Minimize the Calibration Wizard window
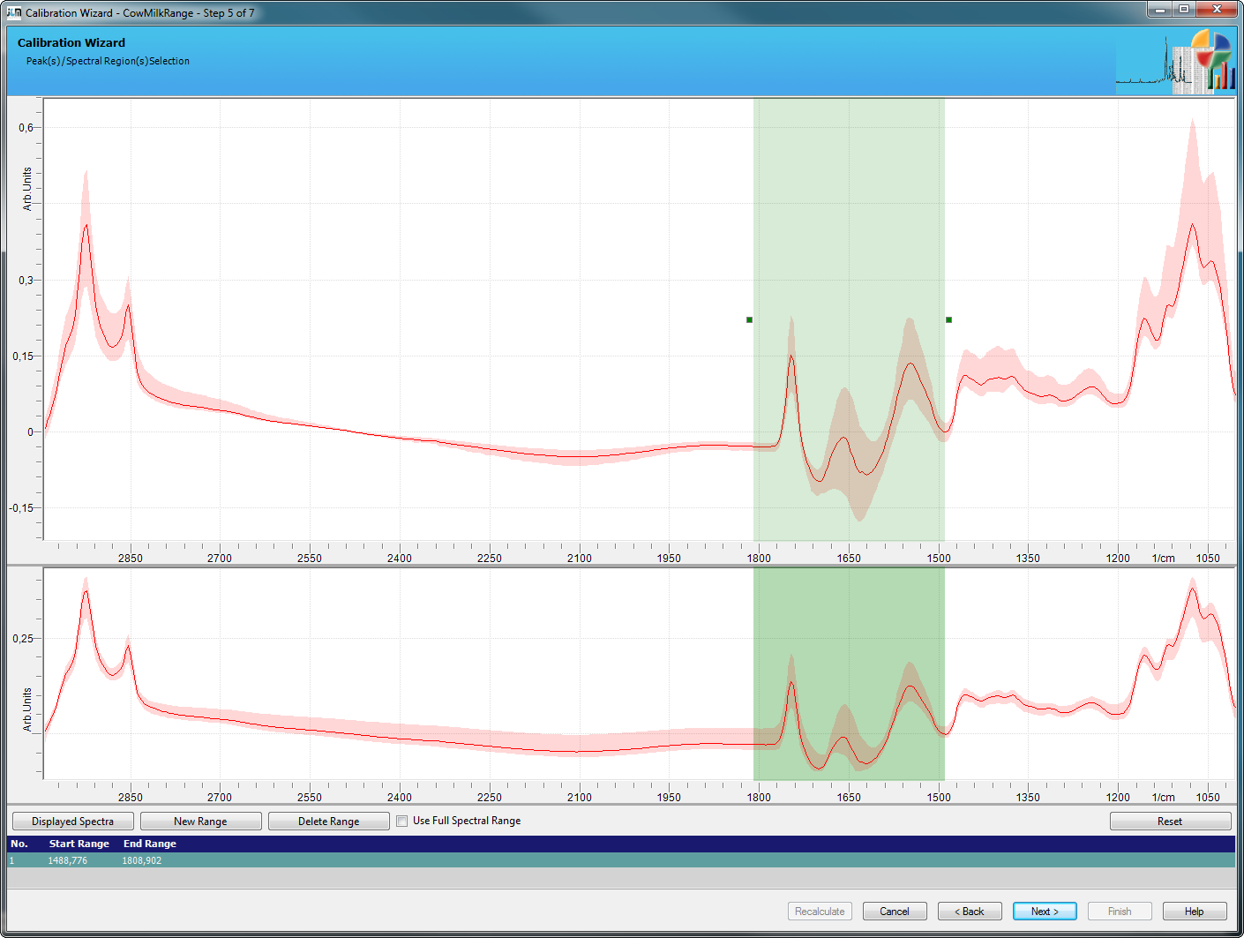 pos(1159,9)
